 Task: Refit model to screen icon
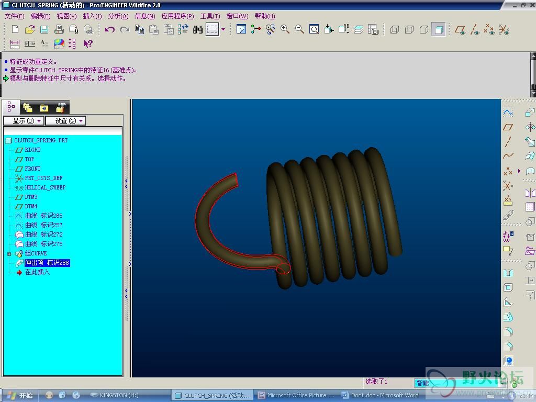click(314, 29)
